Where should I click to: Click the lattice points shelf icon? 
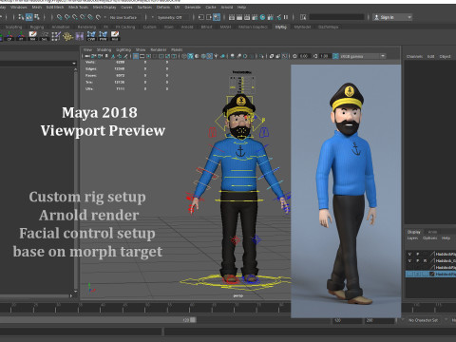tap(56, 36)
